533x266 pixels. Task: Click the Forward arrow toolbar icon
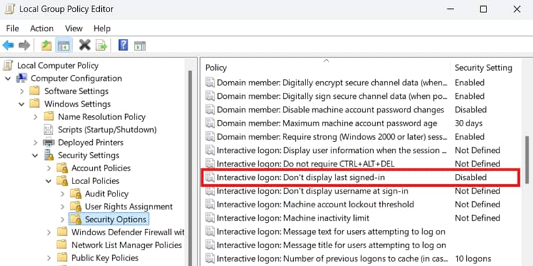(24, 45)
